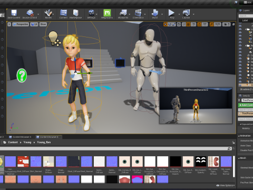The image size is (253, 190).
Task: Go to the Young breadcrumb folder
Action: 27,142
